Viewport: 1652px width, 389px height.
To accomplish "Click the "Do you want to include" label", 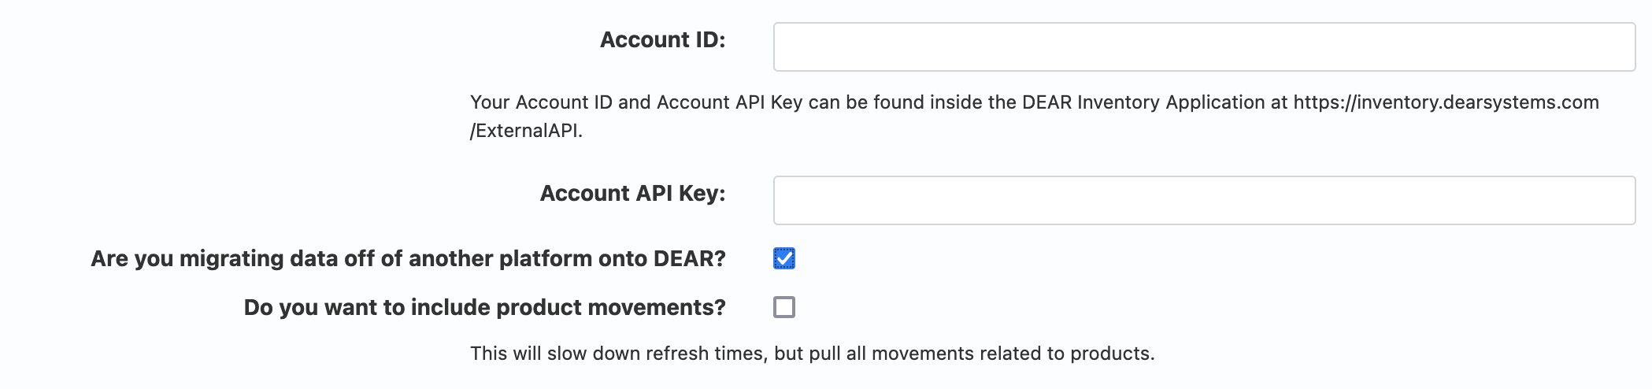I will click(x=484, y=308).
